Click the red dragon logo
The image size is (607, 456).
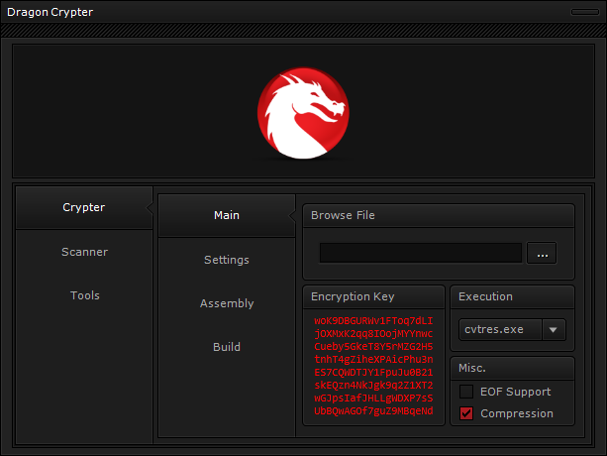coord(303,111)
